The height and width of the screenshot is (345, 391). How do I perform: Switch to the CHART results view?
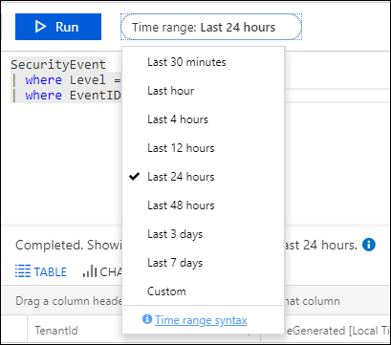[102, 272]
